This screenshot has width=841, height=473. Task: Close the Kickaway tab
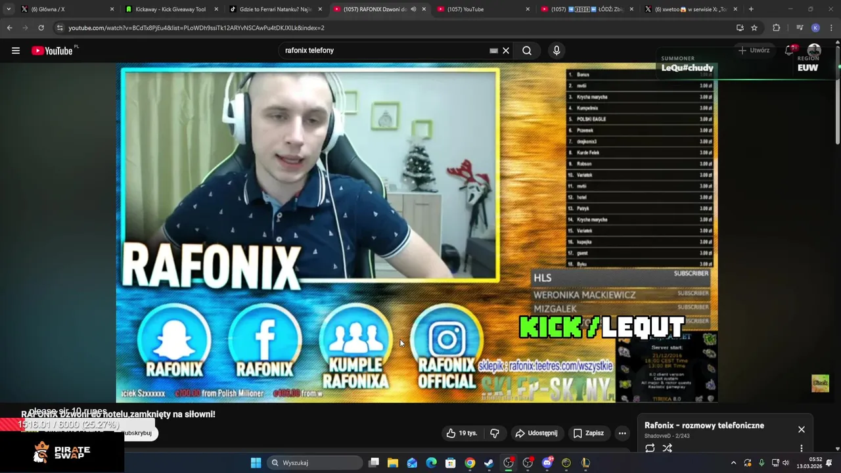[x=216, y=9]
